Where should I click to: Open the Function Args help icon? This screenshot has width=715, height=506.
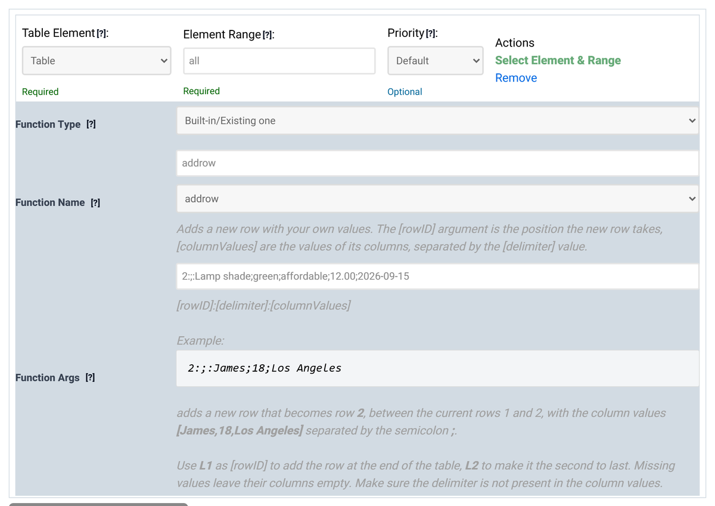(x=90, y=378)
